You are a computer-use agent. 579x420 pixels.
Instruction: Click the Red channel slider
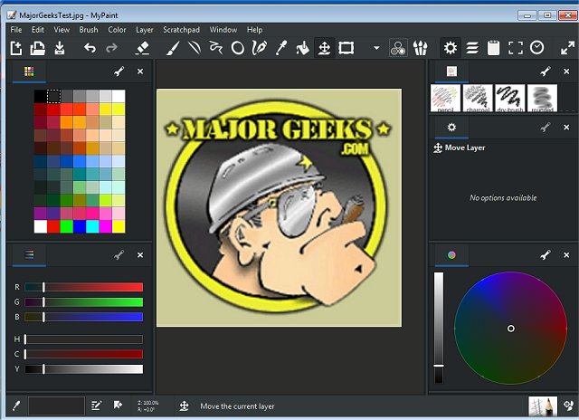[84, 287]
